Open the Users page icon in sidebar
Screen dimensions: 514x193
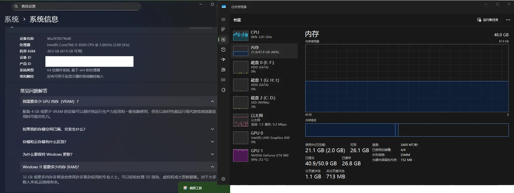coord(223,70)
